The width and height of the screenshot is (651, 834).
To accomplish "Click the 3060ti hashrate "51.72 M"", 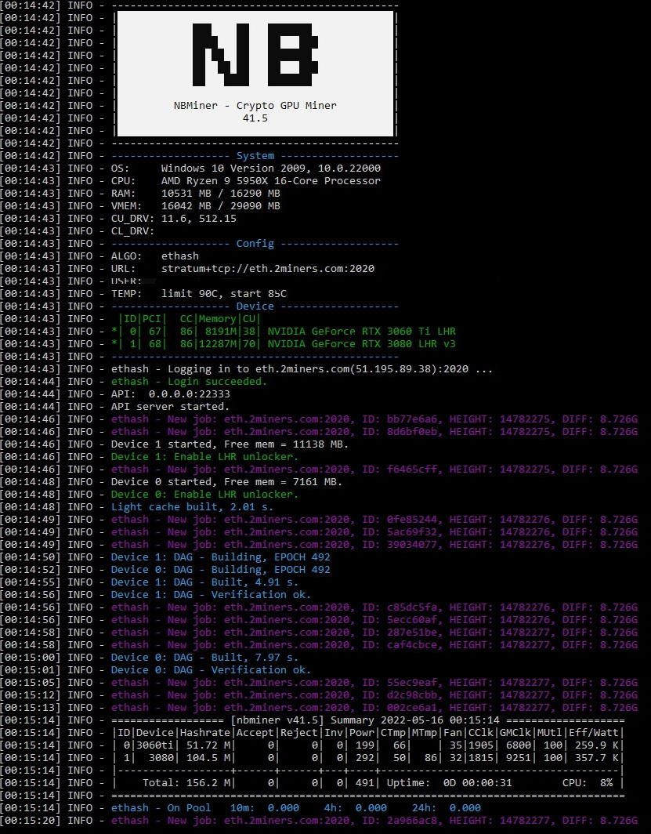I will click(x=208, y=745).
